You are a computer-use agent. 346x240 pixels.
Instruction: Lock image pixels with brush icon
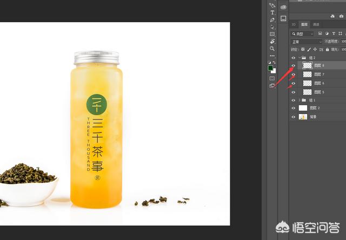coord(309,49)
